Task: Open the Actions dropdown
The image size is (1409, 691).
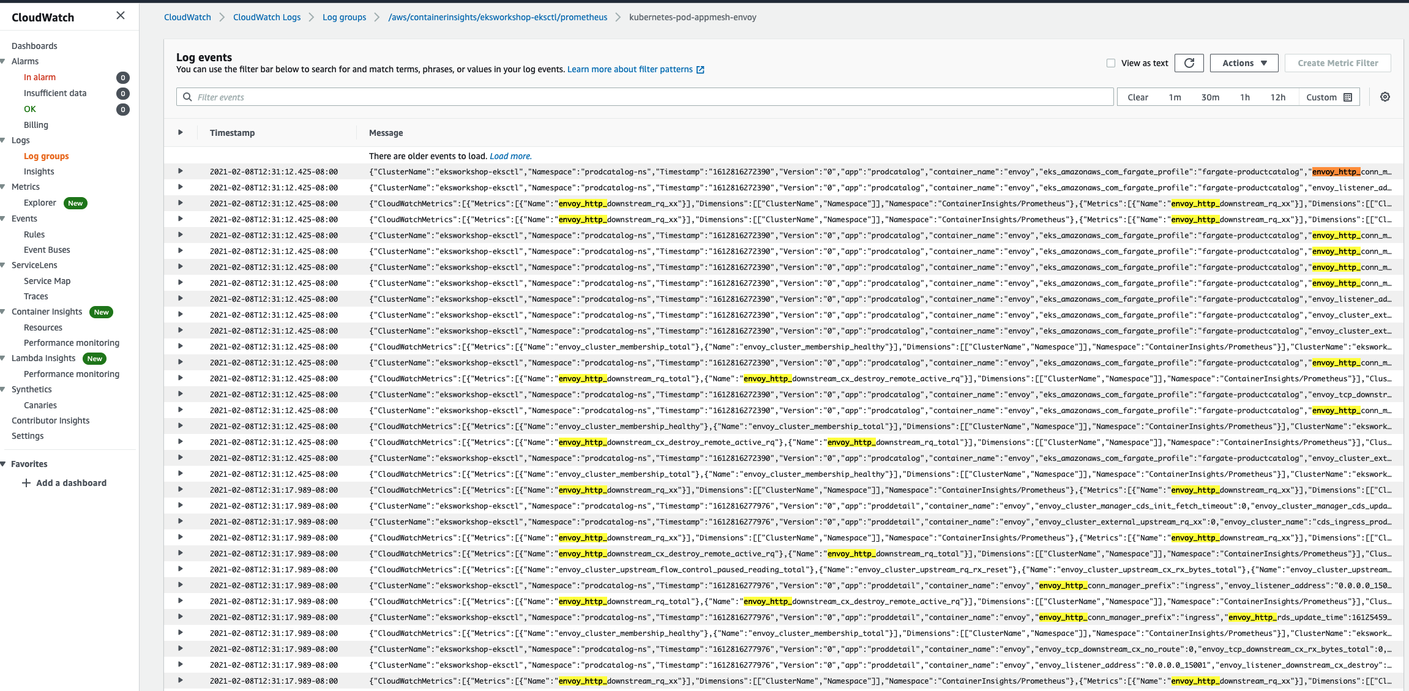Action: [x=1244, y=63]
